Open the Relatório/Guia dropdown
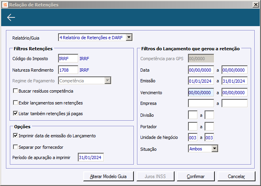This screenshot has height=186, width=261. click(x=129, y=38)
